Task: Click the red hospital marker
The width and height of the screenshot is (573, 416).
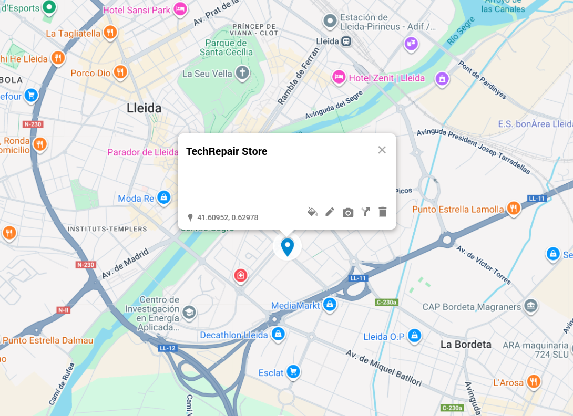Action: click(x=240, y=276)
